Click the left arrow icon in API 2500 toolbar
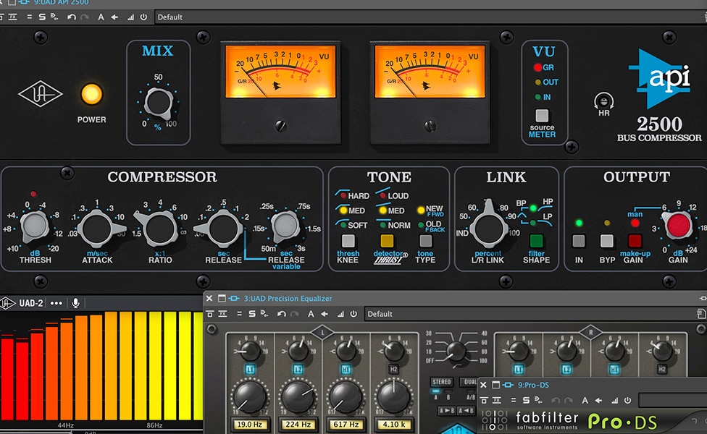The image size is (707, 434). (x=114, y=17)
